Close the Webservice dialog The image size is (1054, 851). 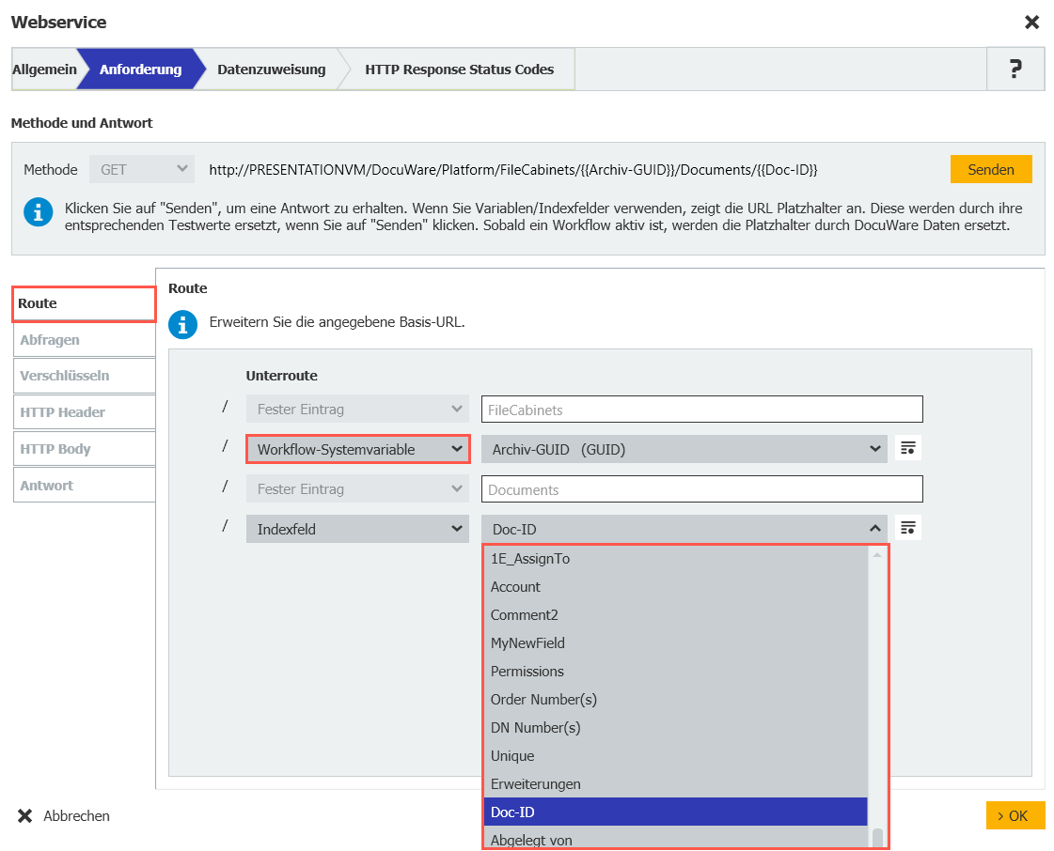pyautogui.click(x=1031, y=23)
